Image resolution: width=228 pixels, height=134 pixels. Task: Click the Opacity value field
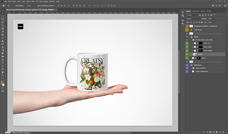point(210,19)
